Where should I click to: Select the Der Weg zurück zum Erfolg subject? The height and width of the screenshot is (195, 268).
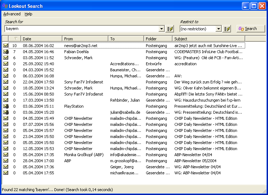208,82
